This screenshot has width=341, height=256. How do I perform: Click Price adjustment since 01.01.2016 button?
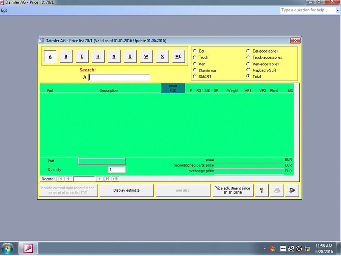(x=232, y=191)
